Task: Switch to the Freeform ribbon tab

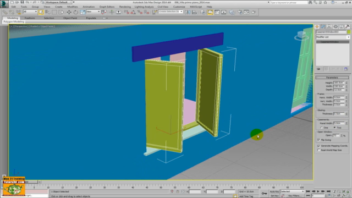Action: pyautogui.click(x=30, y=18)
